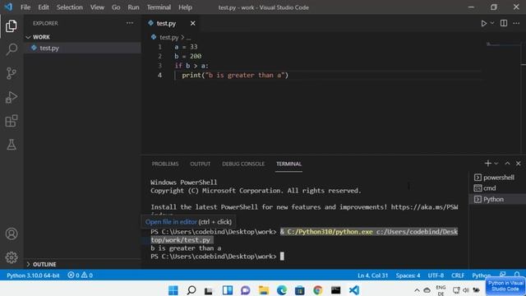Close the test.py editor tab
Viewport: 526px width, 296px height.
(193, 23)
